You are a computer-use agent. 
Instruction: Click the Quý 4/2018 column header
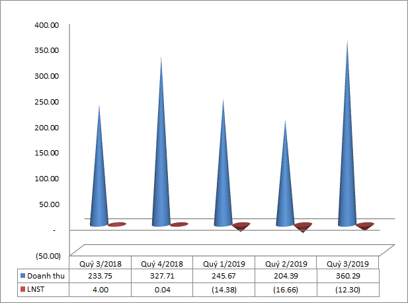pyautogui.click(x=162, y=264)
